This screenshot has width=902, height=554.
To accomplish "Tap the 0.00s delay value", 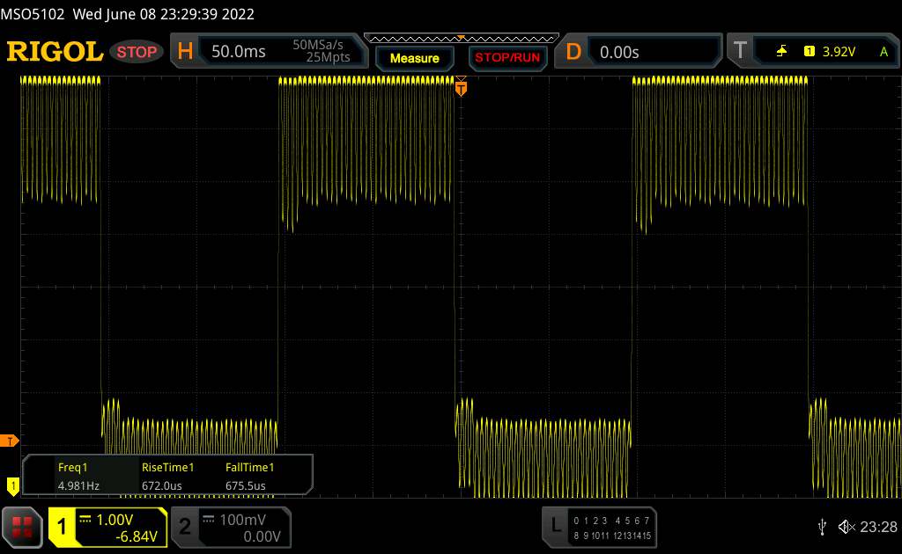I will coord(619,52).
